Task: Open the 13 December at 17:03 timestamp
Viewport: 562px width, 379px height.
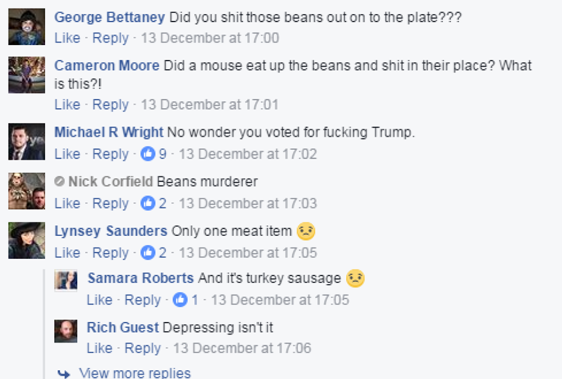Action: pyautogui.click(x=248, y=204)
